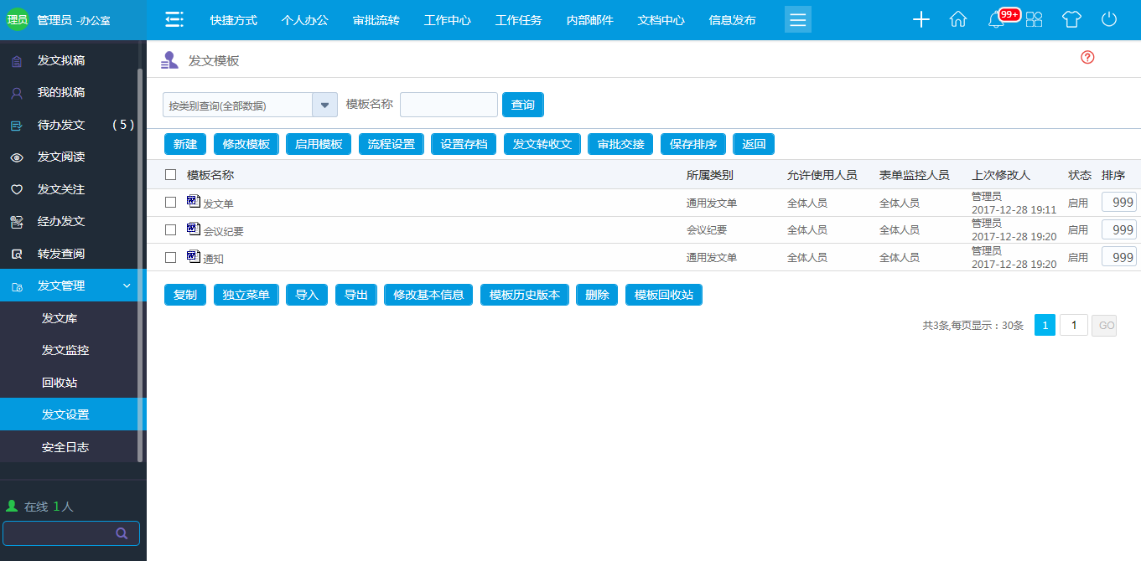Viewport: 1141px width, 561px height.
Task: Click the plus icon to create new item
Action: [921, 18]
